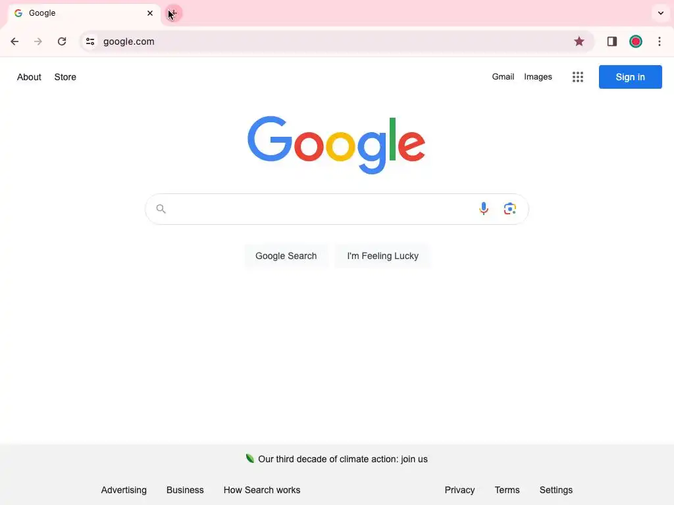Open the Chrome profile avatar
674x505 pixels.
point(635,41)
